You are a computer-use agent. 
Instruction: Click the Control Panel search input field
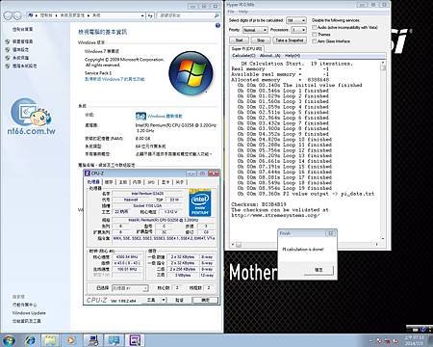coord(189,15)
